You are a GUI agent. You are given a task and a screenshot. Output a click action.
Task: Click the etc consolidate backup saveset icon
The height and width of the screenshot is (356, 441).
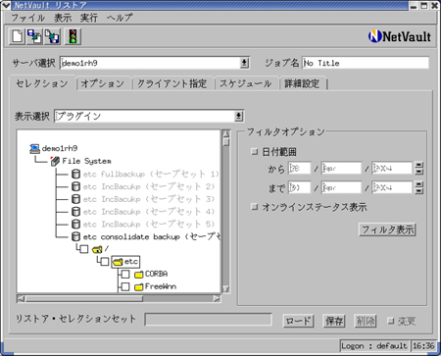tap(75, 236)
